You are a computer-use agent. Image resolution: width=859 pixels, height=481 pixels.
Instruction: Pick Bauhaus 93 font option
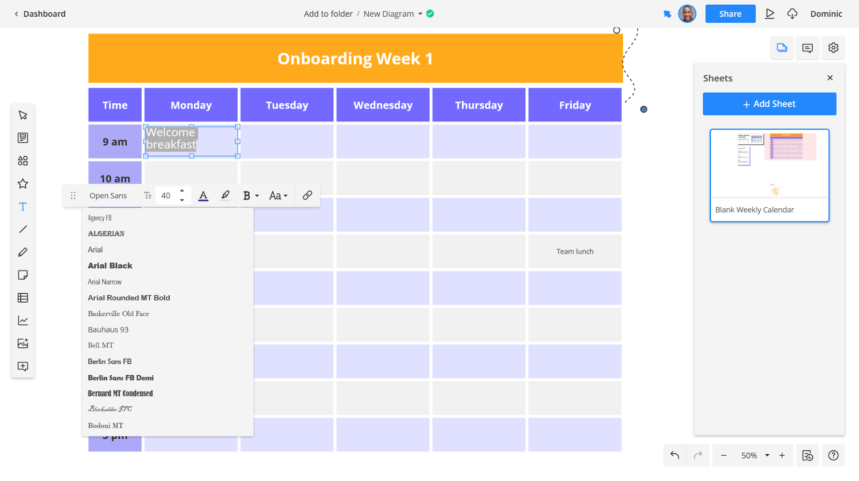[108, 330]
